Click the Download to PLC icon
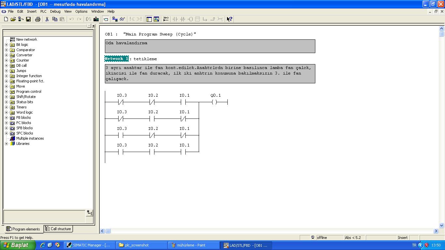The width and height of the screenshot is (445, 250). (96, 19)
